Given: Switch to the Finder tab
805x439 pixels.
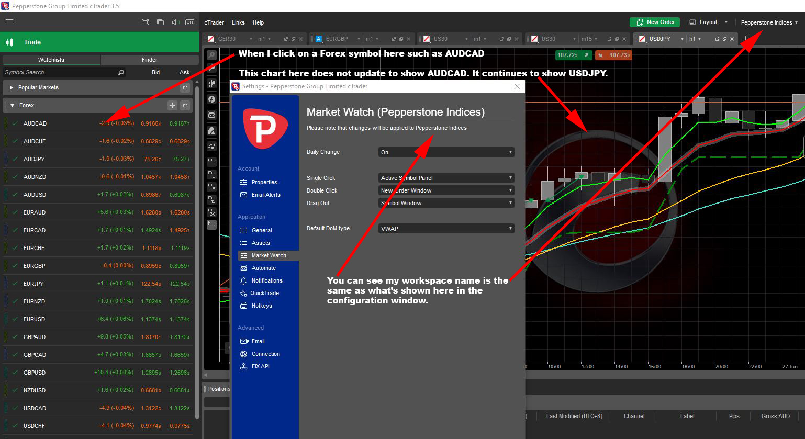Looking at the screenshot, I should click(x=150, y=60).
